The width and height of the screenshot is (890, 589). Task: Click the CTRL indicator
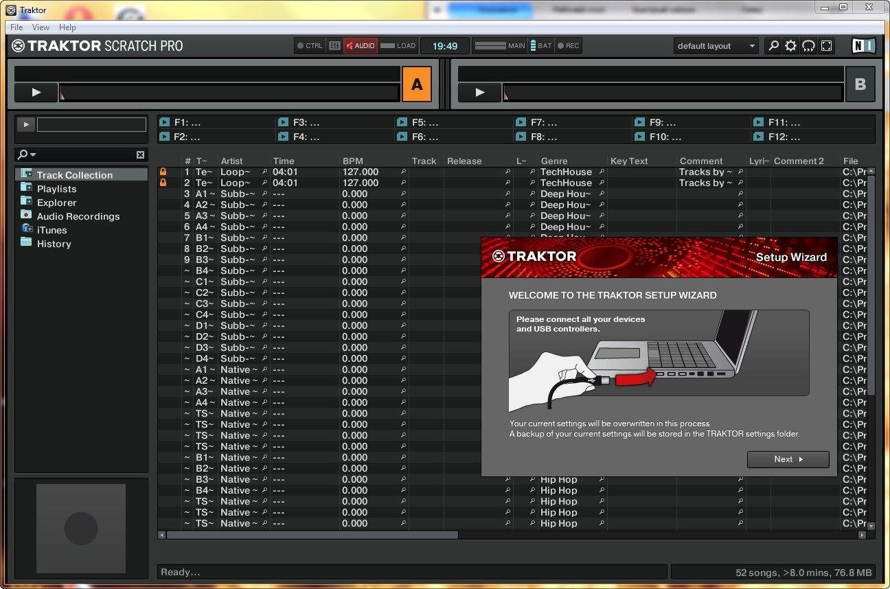(x=310, y=46)
